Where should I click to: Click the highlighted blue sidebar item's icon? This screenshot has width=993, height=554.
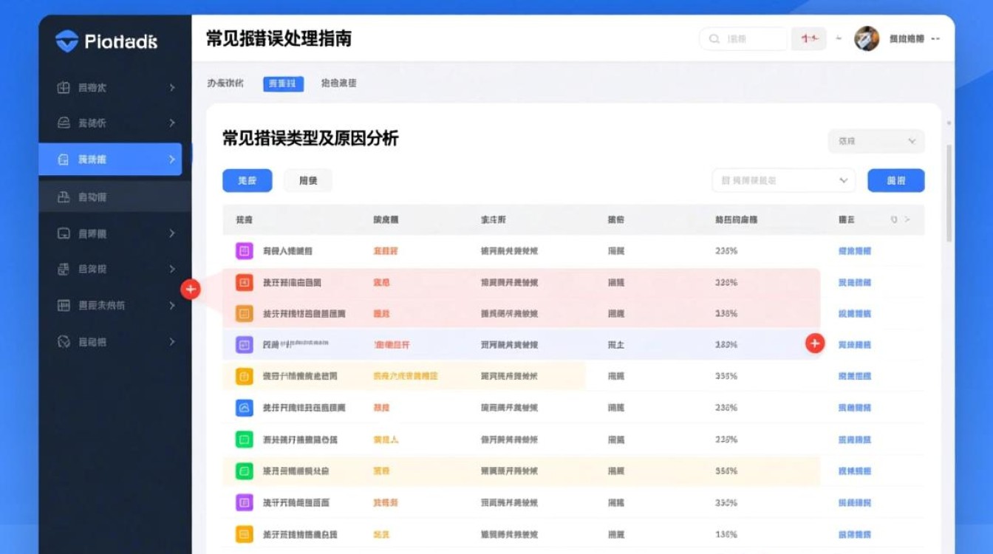(x=64, y=160)
